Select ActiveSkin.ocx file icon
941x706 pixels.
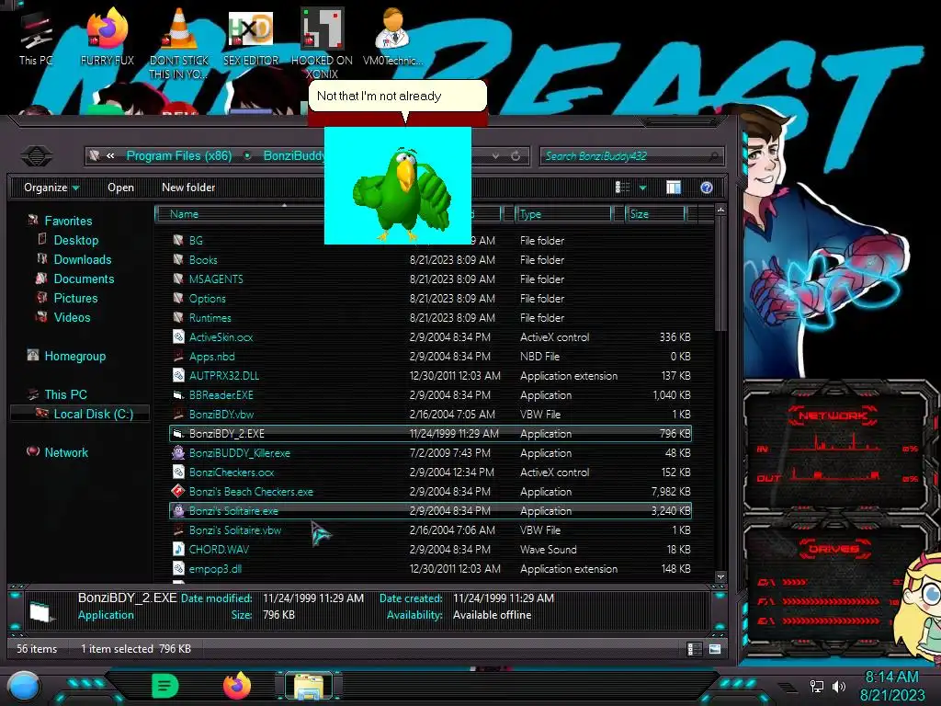coord(178,336)
